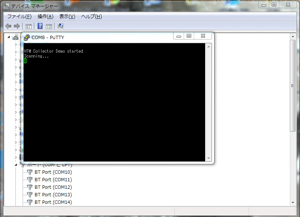Viewport: 300px width, 217px height.
Task: Collapse the root computer node in tree
Action: tap(9, 37)
